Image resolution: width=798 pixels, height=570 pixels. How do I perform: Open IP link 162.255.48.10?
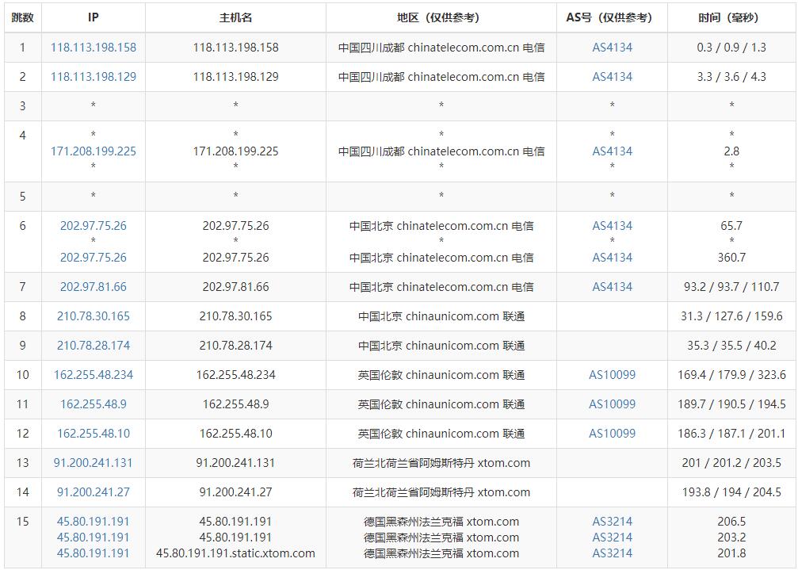click(x=94, y=434)
